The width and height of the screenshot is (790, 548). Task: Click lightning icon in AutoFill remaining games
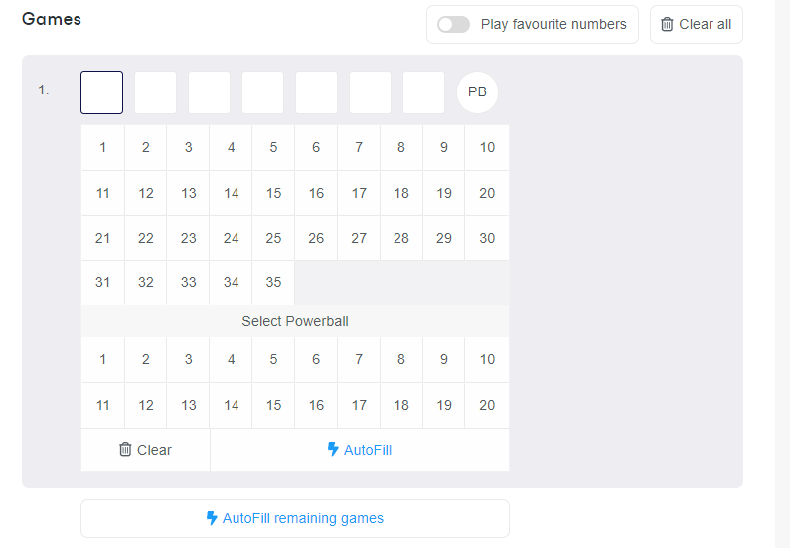pos(212,518)
